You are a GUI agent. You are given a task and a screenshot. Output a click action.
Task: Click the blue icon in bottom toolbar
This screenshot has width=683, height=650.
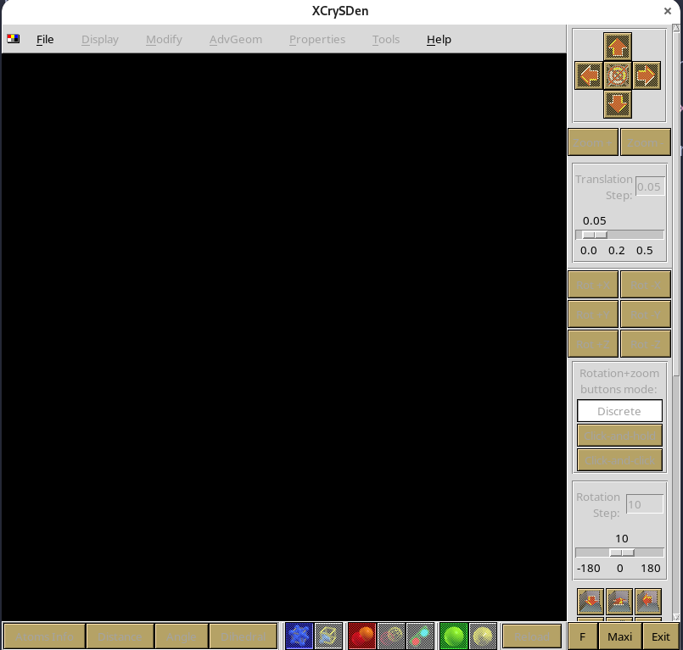click(299, 636)
